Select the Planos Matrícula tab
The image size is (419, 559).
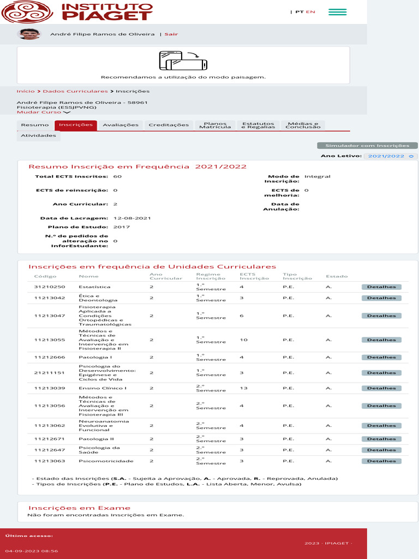tap(215, 126)
